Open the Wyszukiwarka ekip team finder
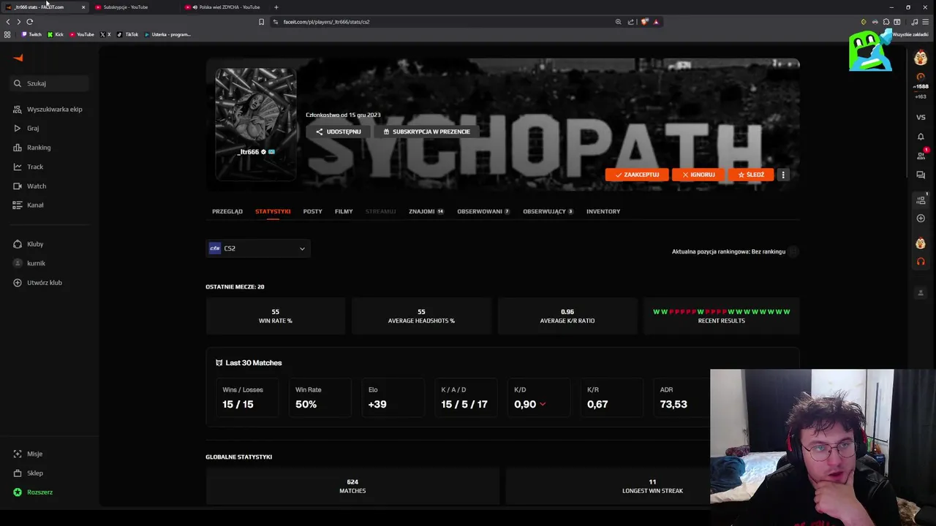 coord(48,109)
